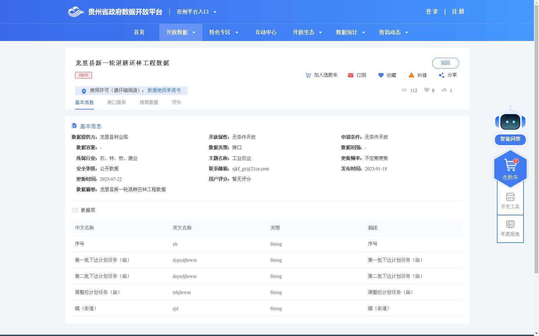Click the 主题名称 value 工业农业

(242, 158)
